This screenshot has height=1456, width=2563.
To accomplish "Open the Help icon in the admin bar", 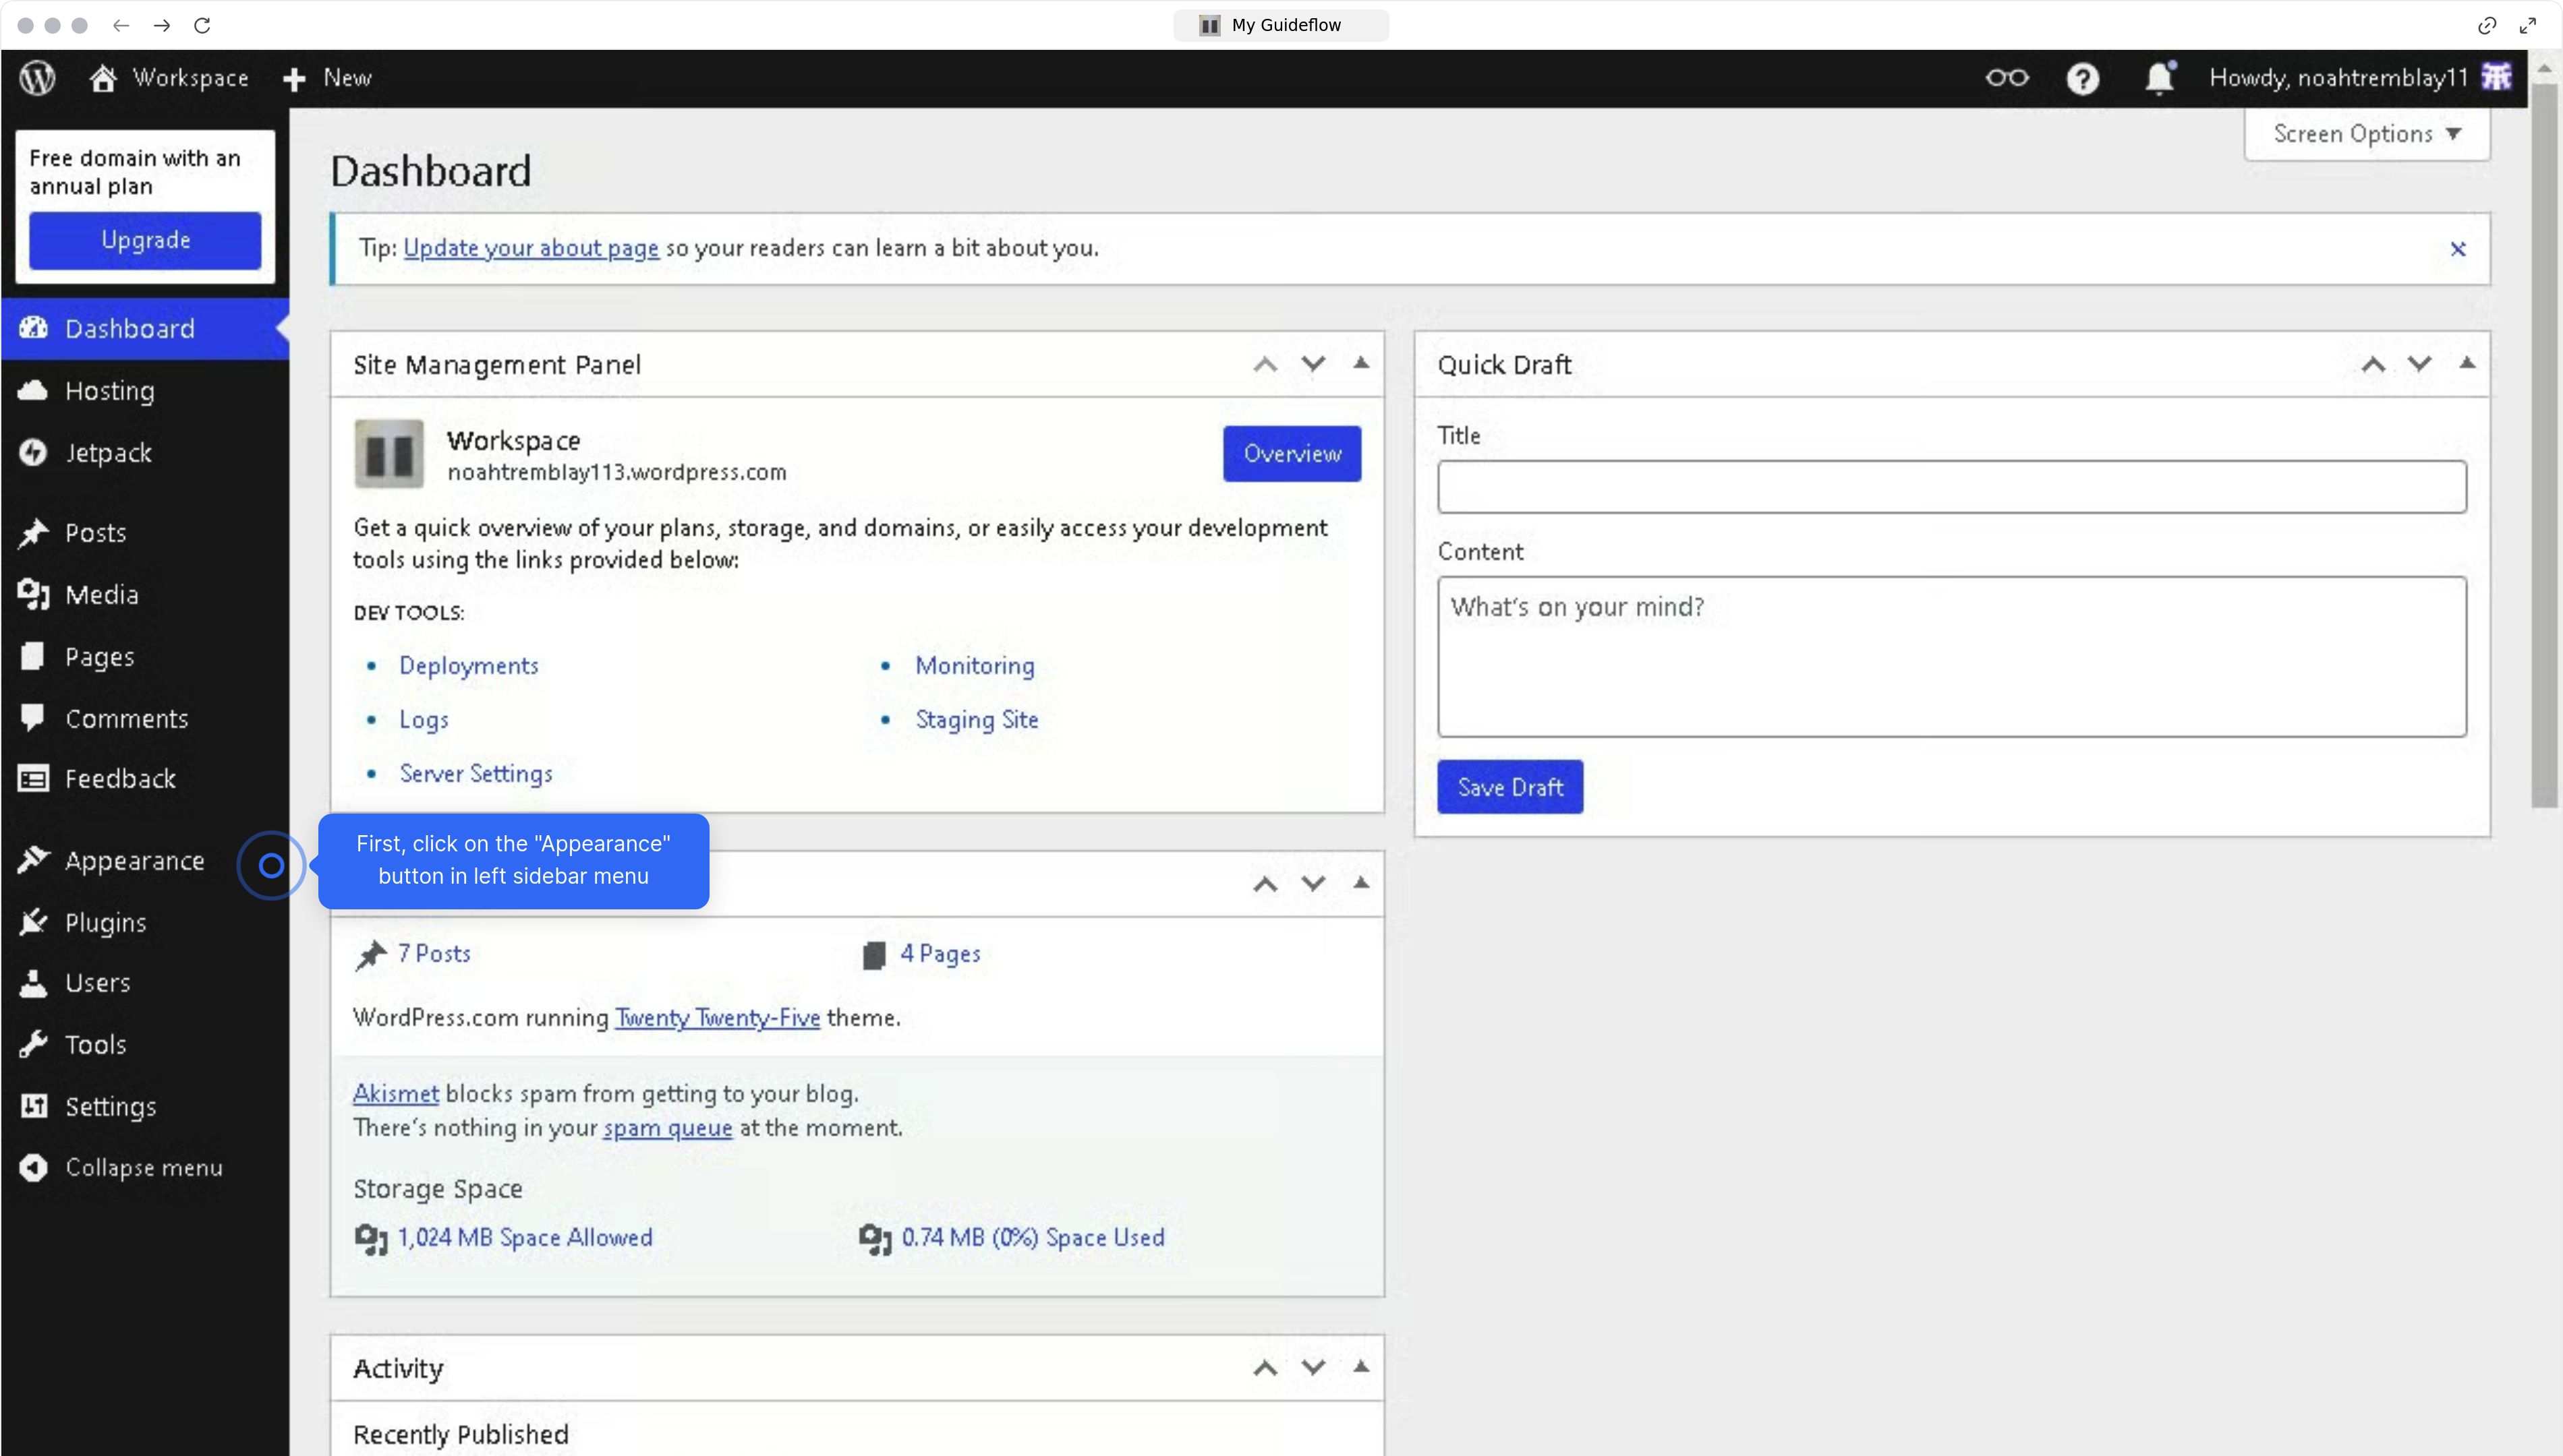I will 2082,78.
